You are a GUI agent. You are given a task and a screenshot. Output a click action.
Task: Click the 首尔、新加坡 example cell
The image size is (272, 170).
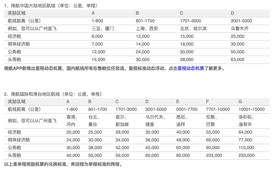[x=122, y=121]
